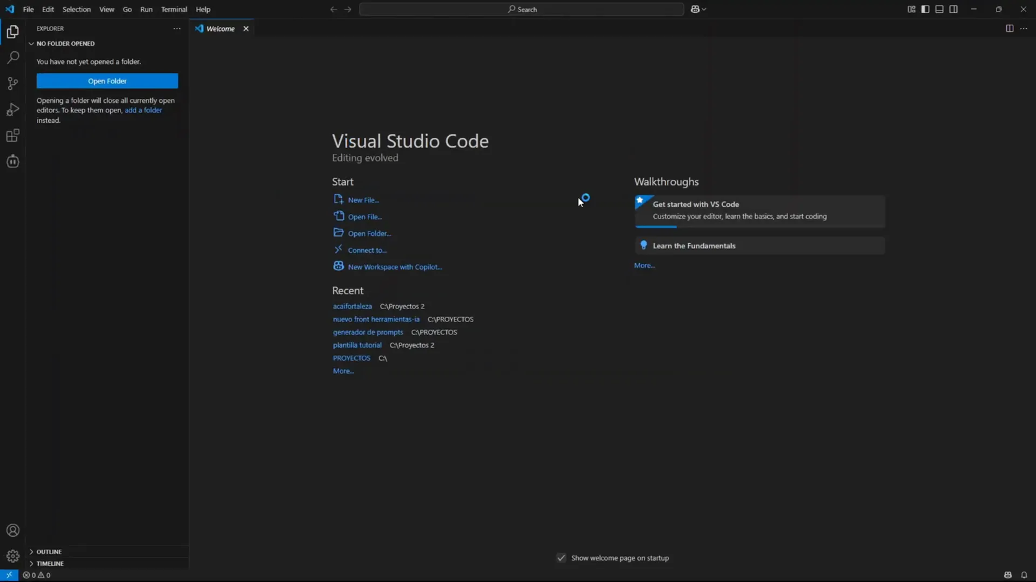Toggle the primary side bar visibility

(925, 9)
